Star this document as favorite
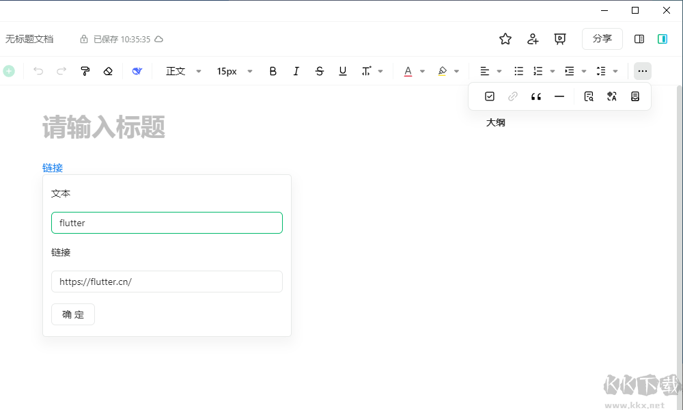 [x=505, y=39]
